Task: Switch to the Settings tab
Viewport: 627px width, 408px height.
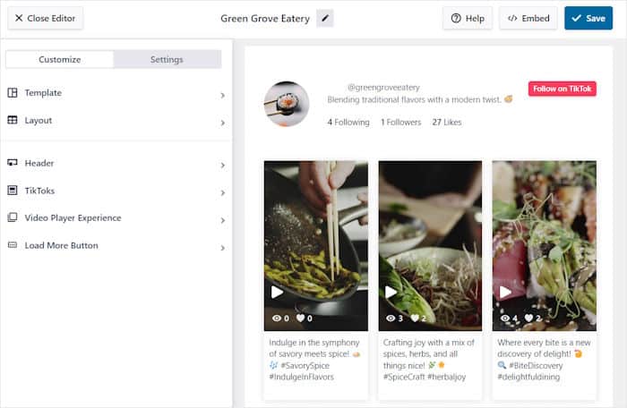Action: 167,59
